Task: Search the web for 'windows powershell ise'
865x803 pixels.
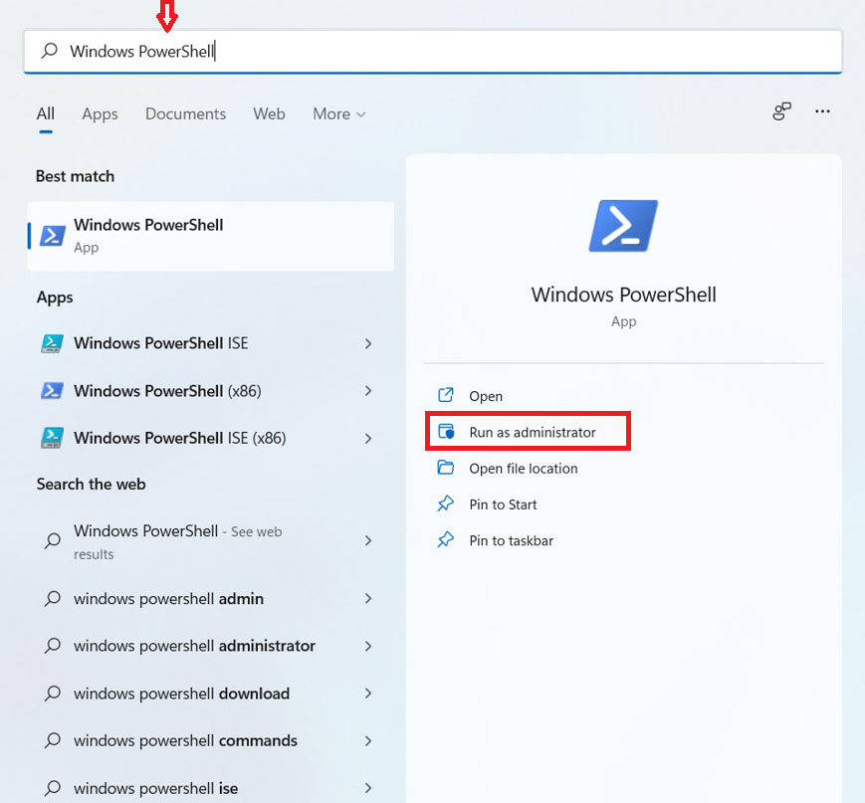Action: [156, 788]
